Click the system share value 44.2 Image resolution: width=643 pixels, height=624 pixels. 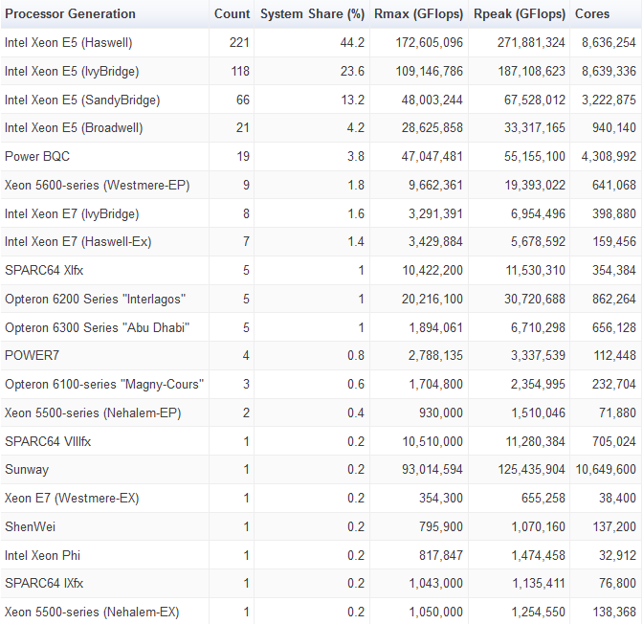[352, 43]
